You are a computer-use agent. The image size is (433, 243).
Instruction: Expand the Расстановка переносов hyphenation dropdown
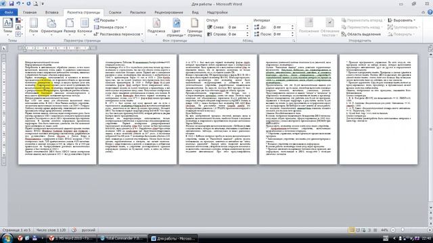[118, 34]
